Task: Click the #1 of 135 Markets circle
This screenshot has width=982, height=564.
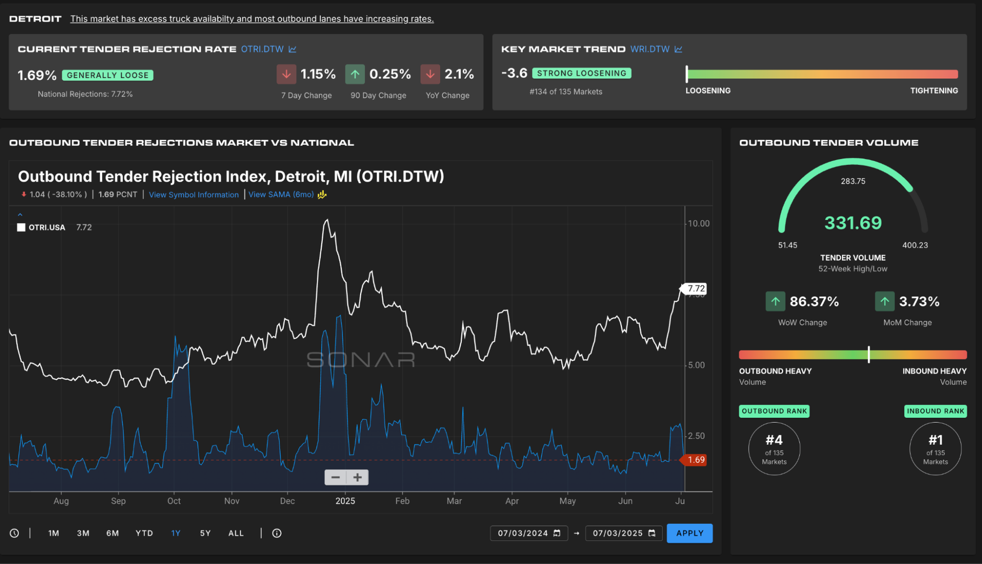Action: (935, 449)
